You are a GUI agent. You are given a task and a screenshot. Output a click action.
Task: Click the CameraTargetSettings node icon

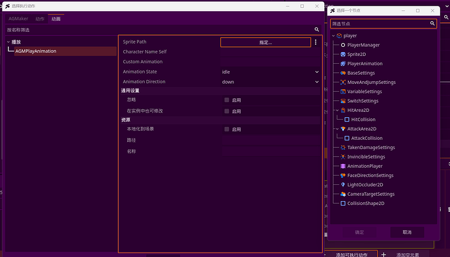343,194
